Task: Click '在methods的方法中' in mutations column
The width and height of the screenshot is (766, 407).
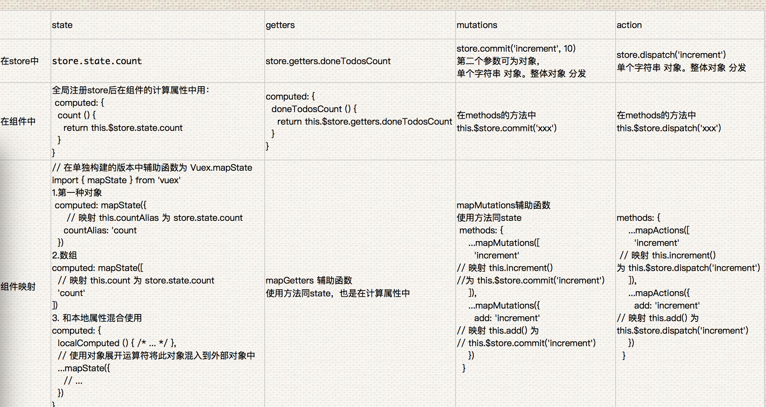Action: point(496,115)
